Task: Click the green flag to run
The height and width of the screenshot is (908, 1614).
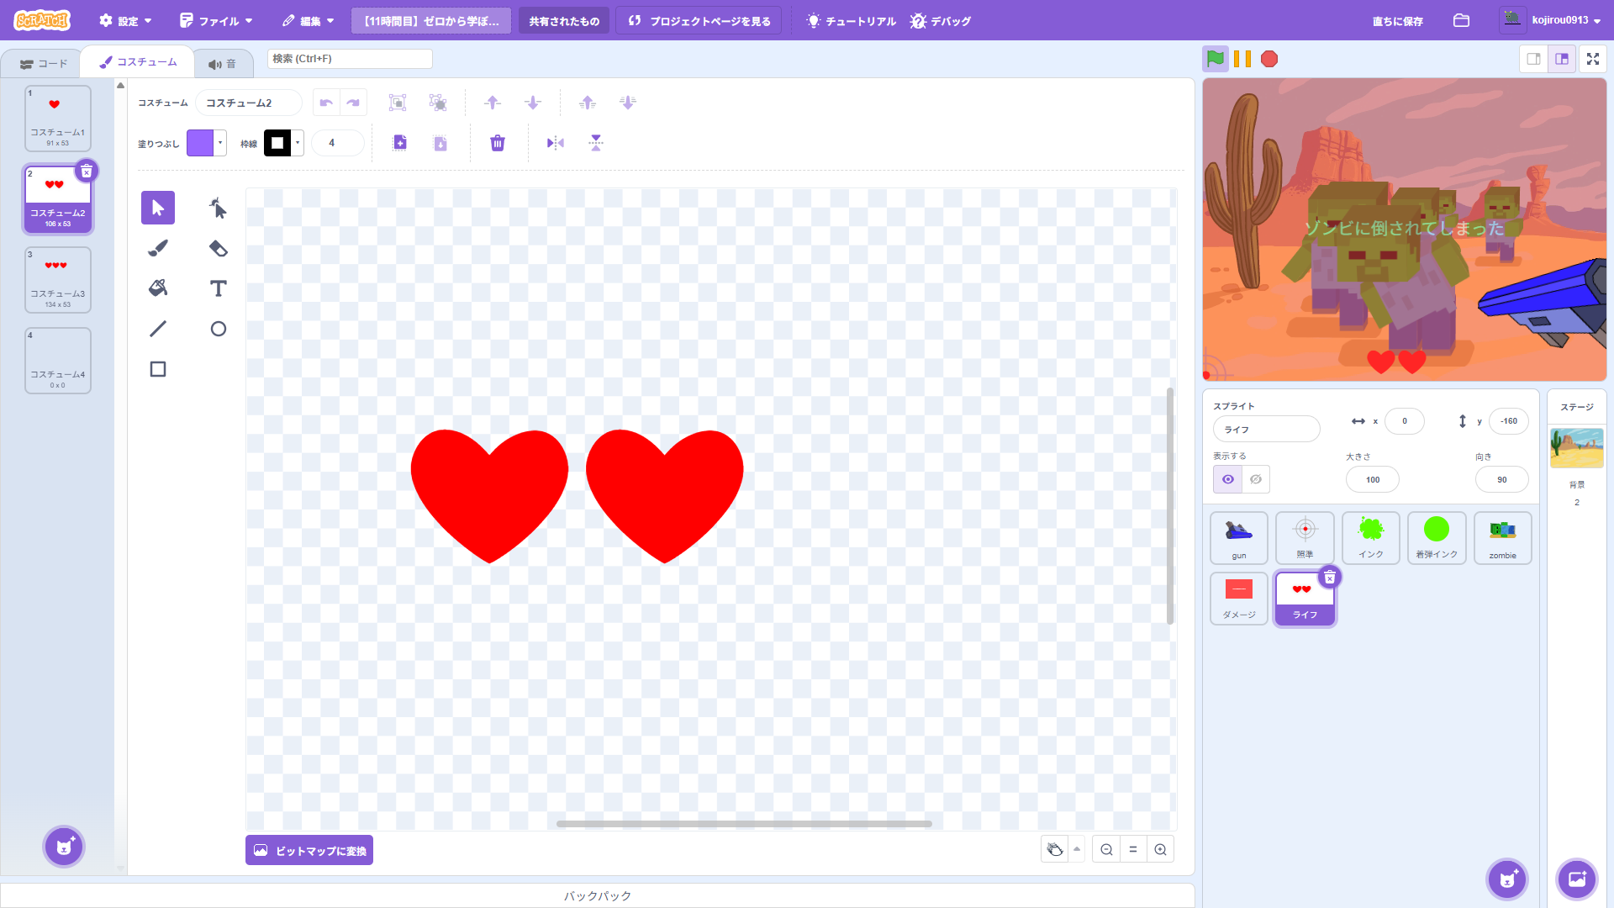Action: pos(1216,59)
